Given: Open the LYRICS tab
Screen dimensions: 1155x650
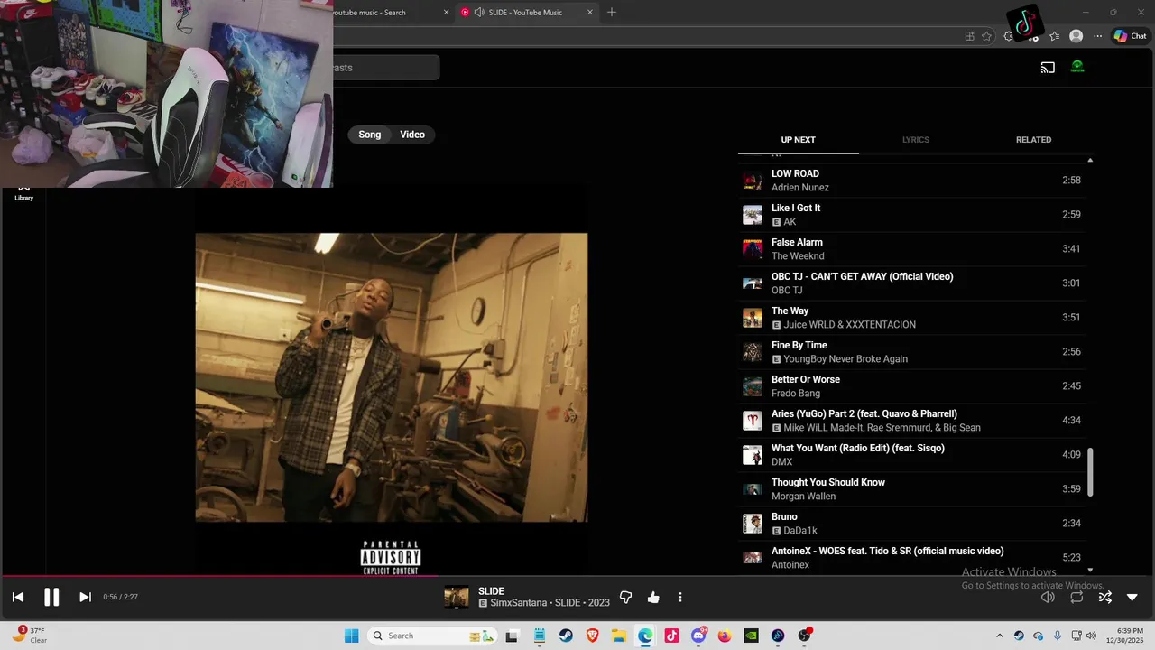Looking at the screenshot, I should 916,140.
